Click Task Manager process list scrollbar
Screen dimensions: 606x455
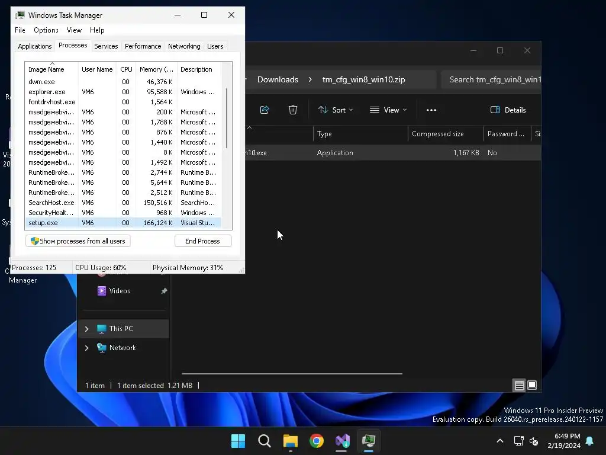click(x=227, y=118)
